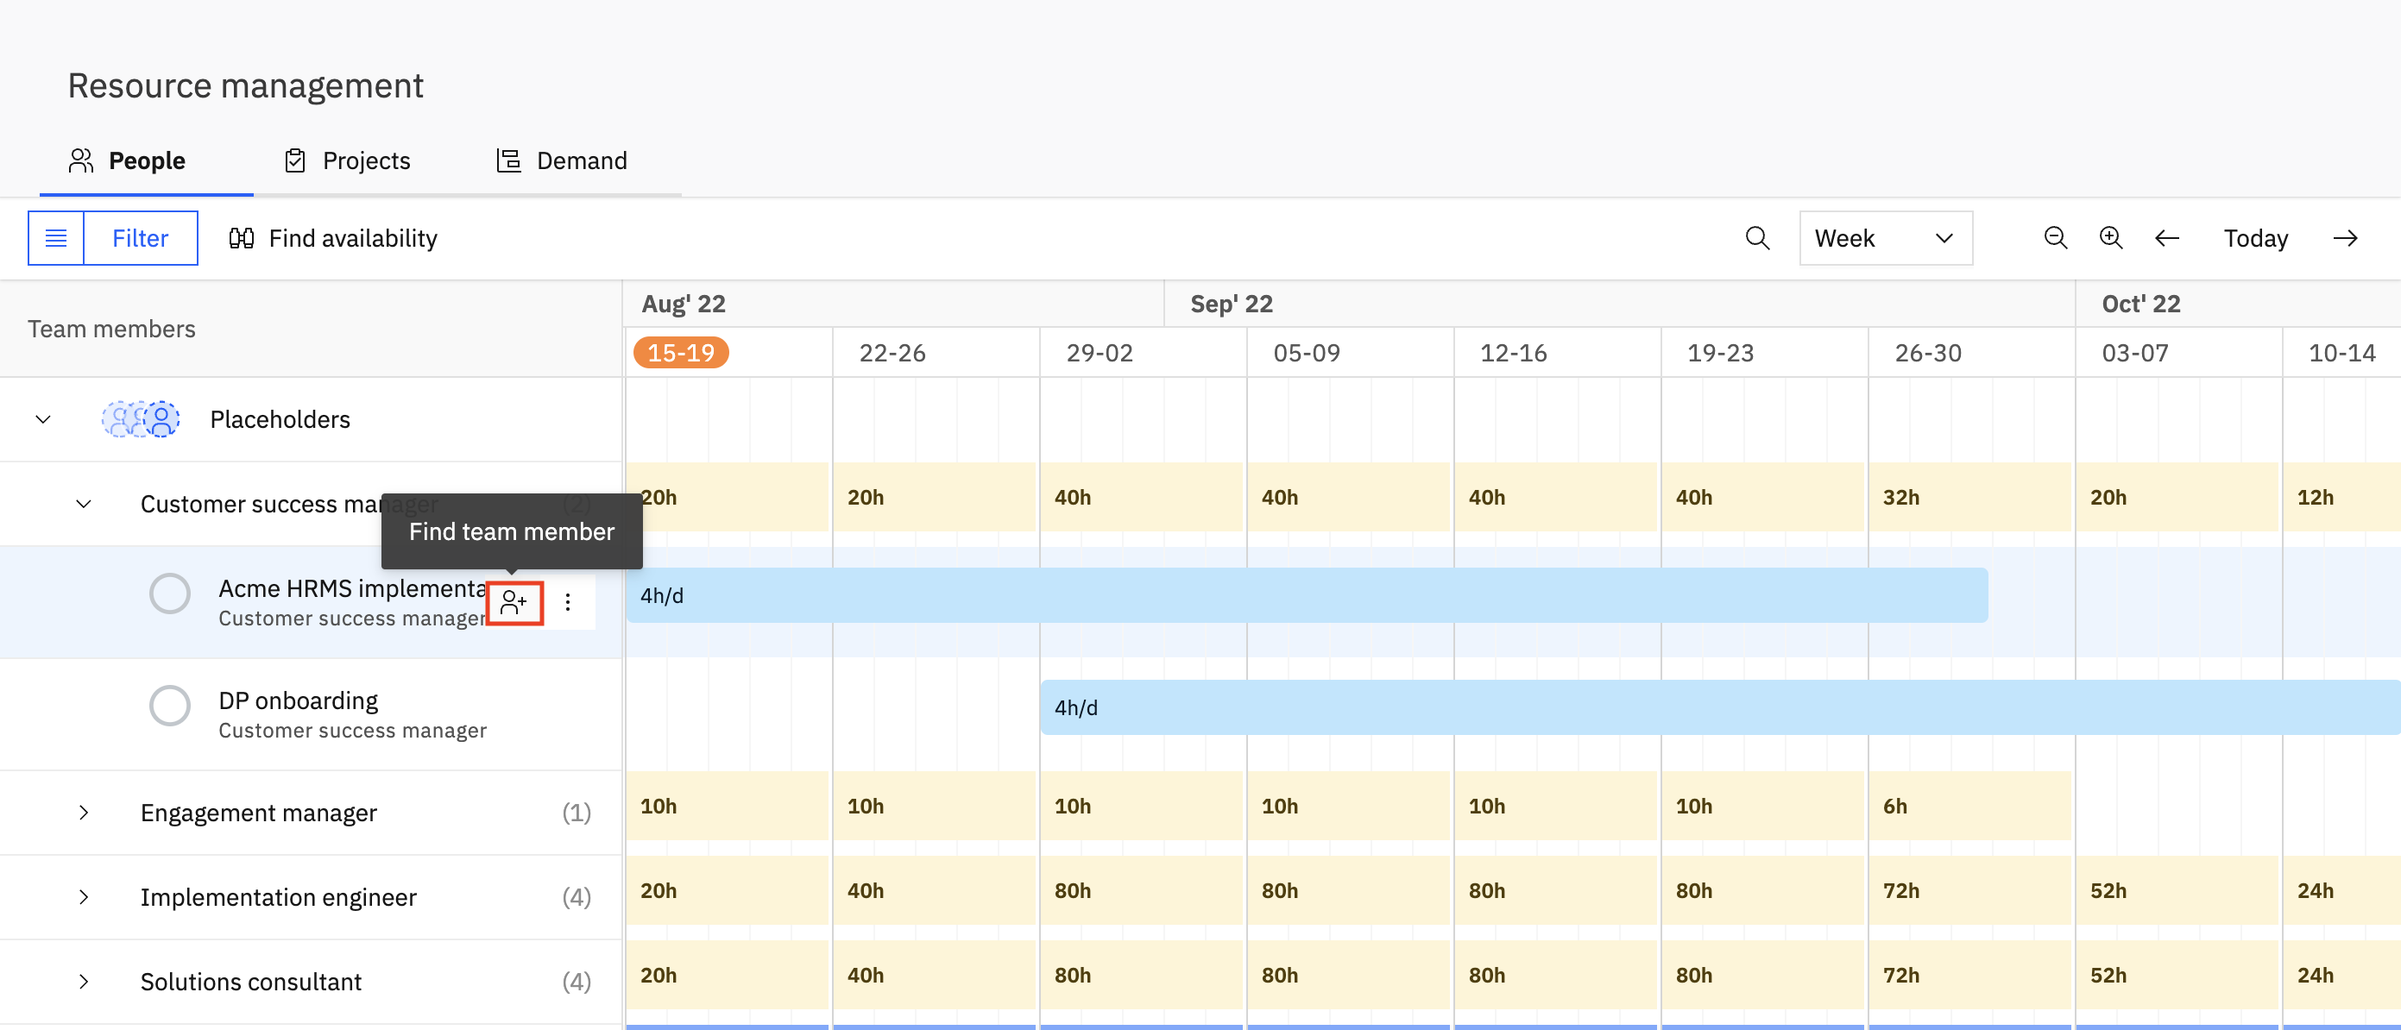The image size is (2401, 1030).
Task: Click the Find team member icon
Action: click(x=514, y=602)
